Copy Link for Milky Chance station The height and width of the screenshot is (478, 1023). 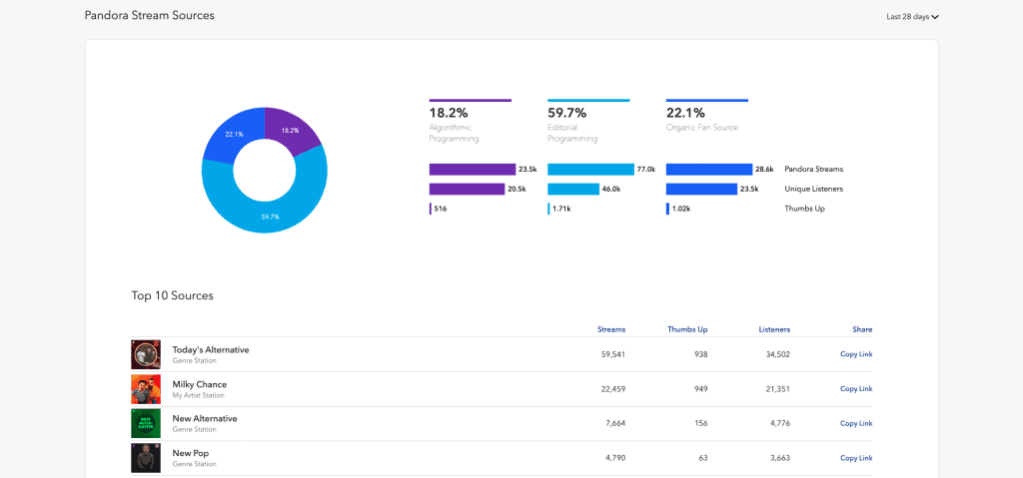click(x=856, y=388)
